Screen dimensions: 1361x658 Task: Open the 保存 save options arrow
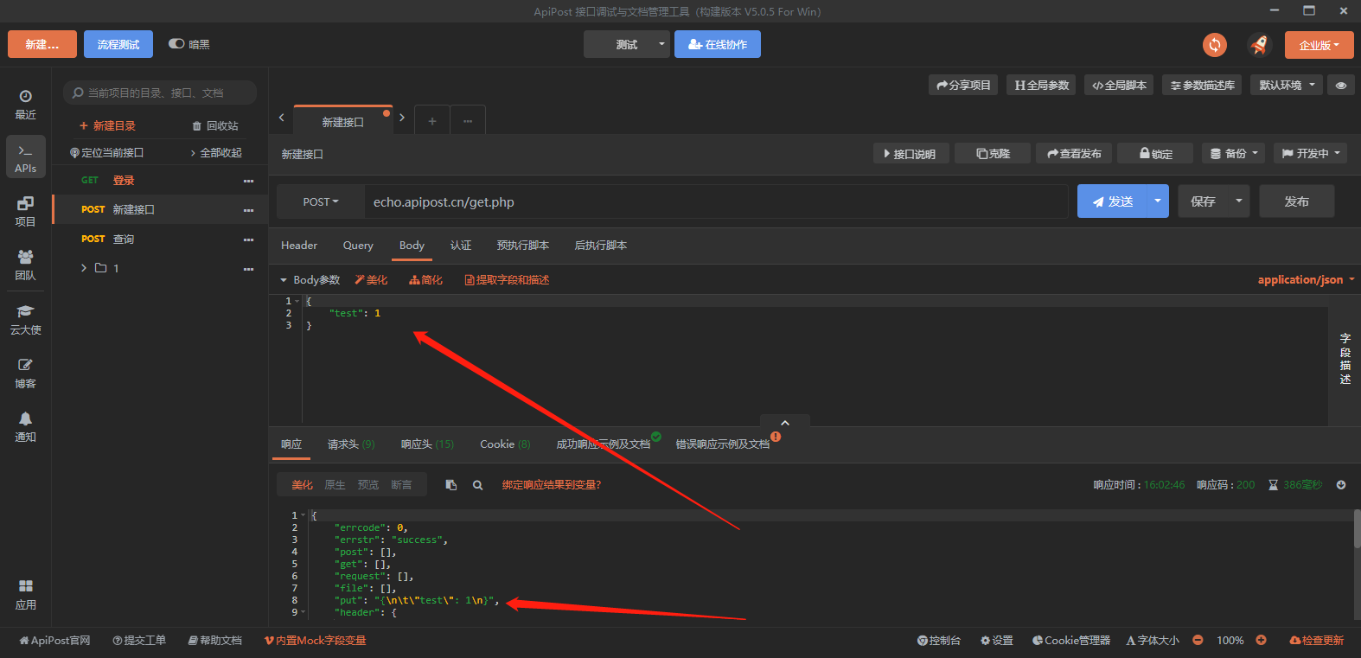pyautogui.click(x=1239, y=201)
